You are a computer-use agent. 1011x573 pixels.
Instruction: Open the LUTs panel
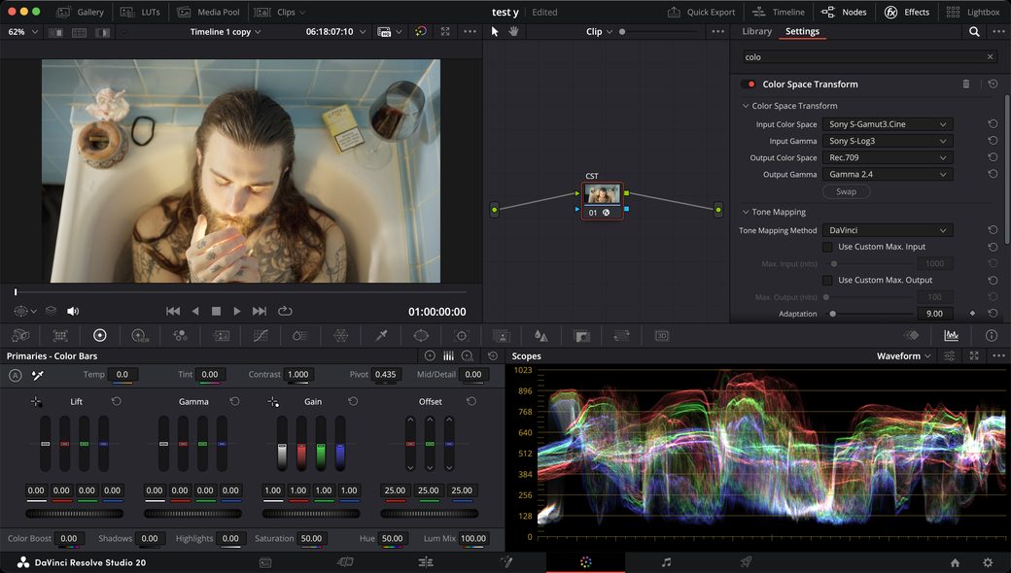pyautogui.click(x=140, y=13)
